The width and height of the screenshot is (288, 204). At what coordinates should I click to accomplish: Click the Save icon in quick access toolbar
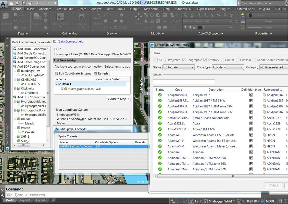24,3
